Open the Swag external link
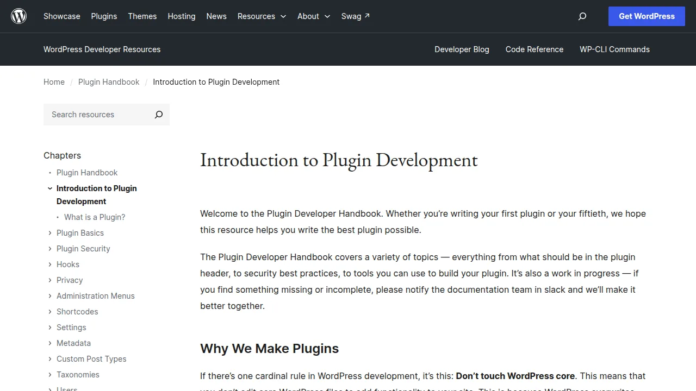696x391 pixels. click(356, 16)
